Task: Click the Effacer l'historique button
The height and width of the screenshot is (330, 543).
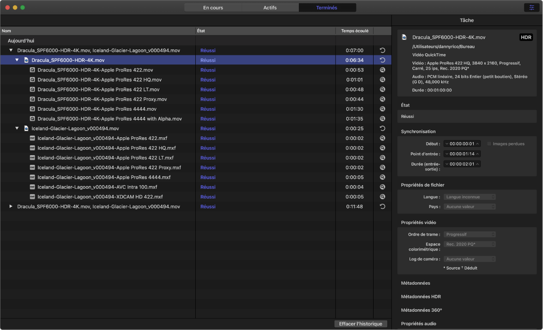Action: [361, 324]
